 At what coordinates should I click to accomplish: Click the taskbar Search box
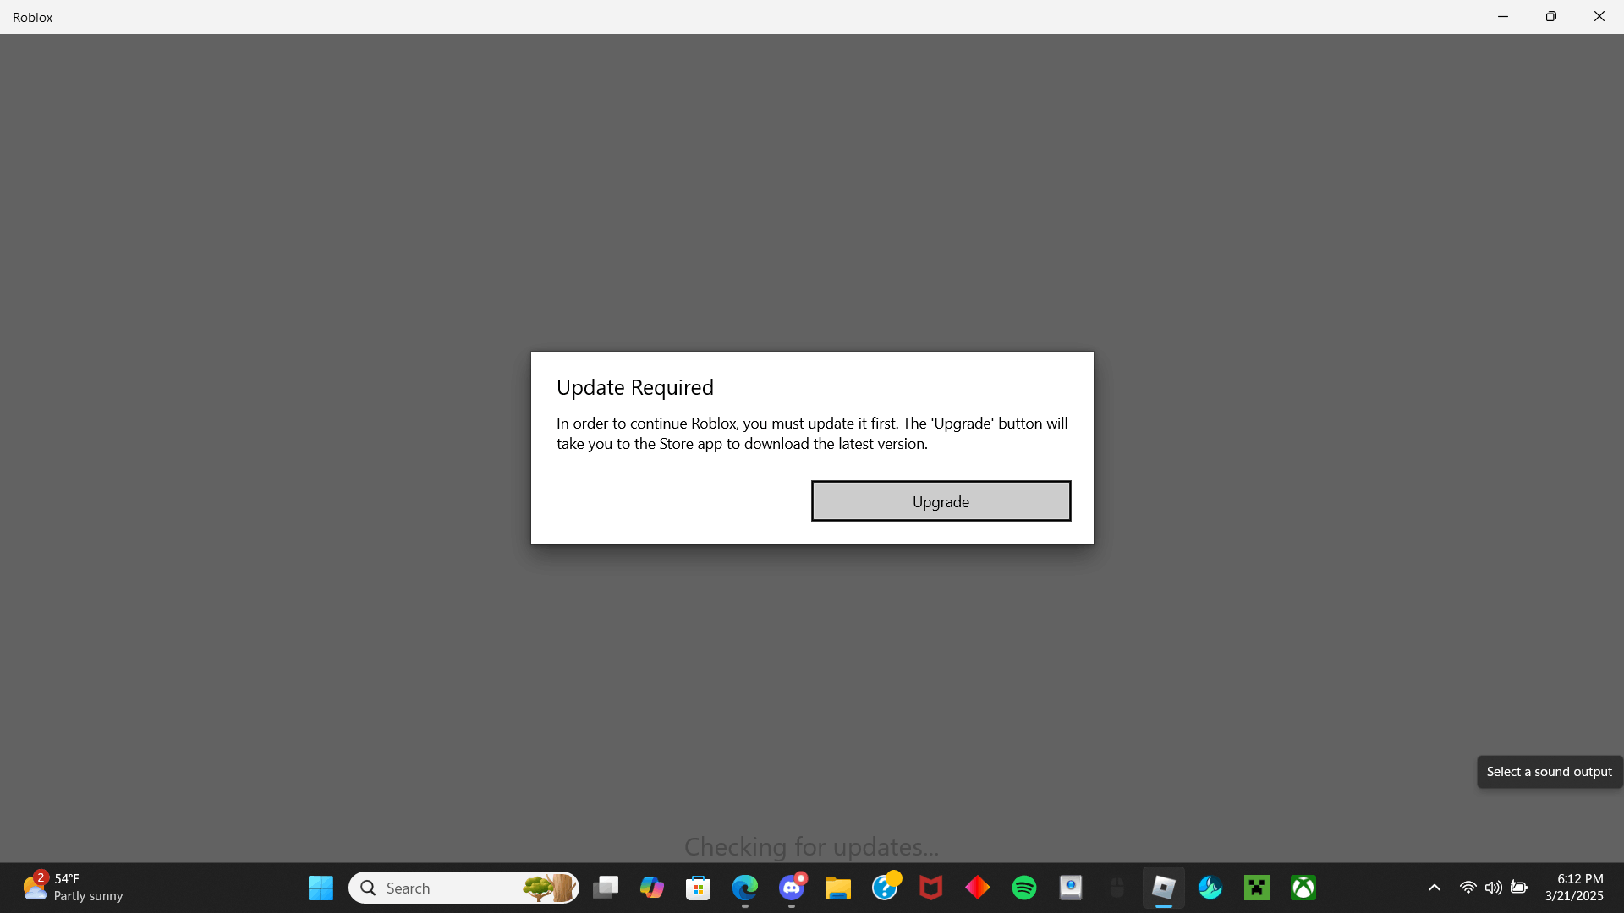[464, 888]
